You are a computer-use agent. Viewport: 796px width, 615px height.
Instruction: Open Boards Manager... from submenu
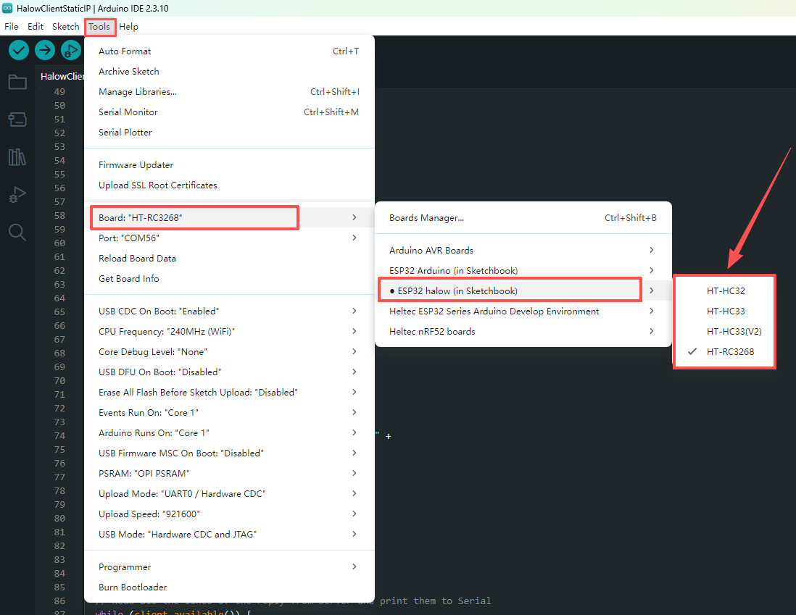coord(523,218)
